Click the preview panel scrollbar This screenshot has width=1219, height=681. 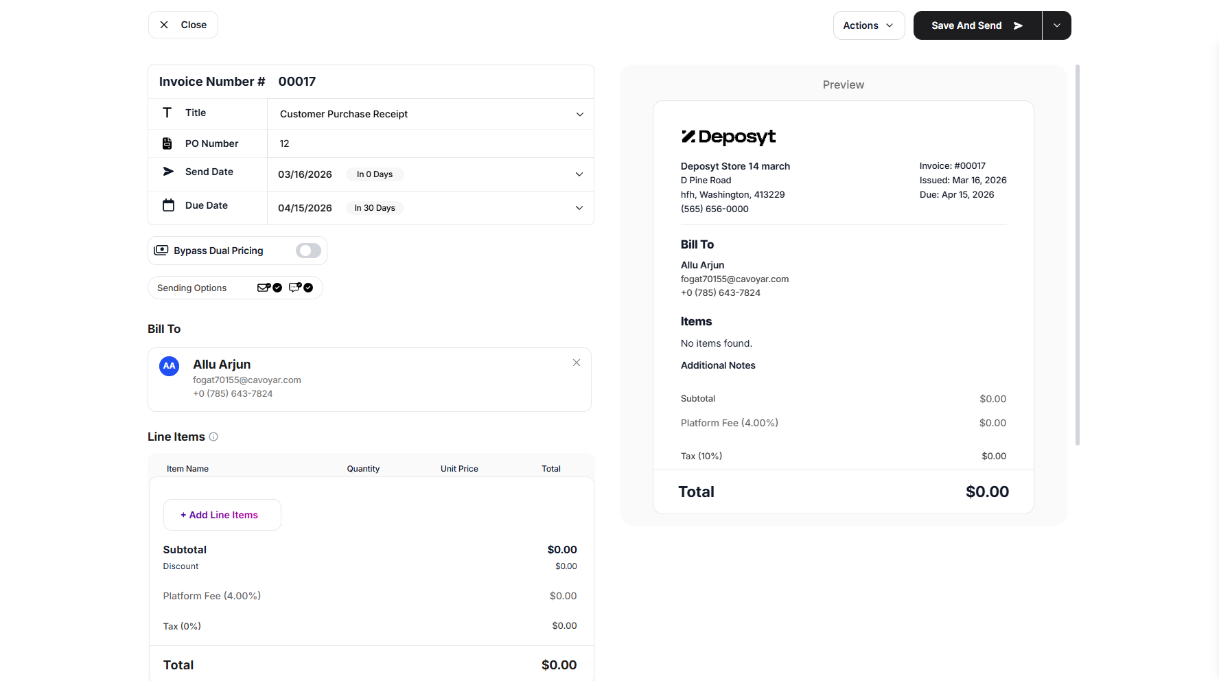tap(1078, 255)
